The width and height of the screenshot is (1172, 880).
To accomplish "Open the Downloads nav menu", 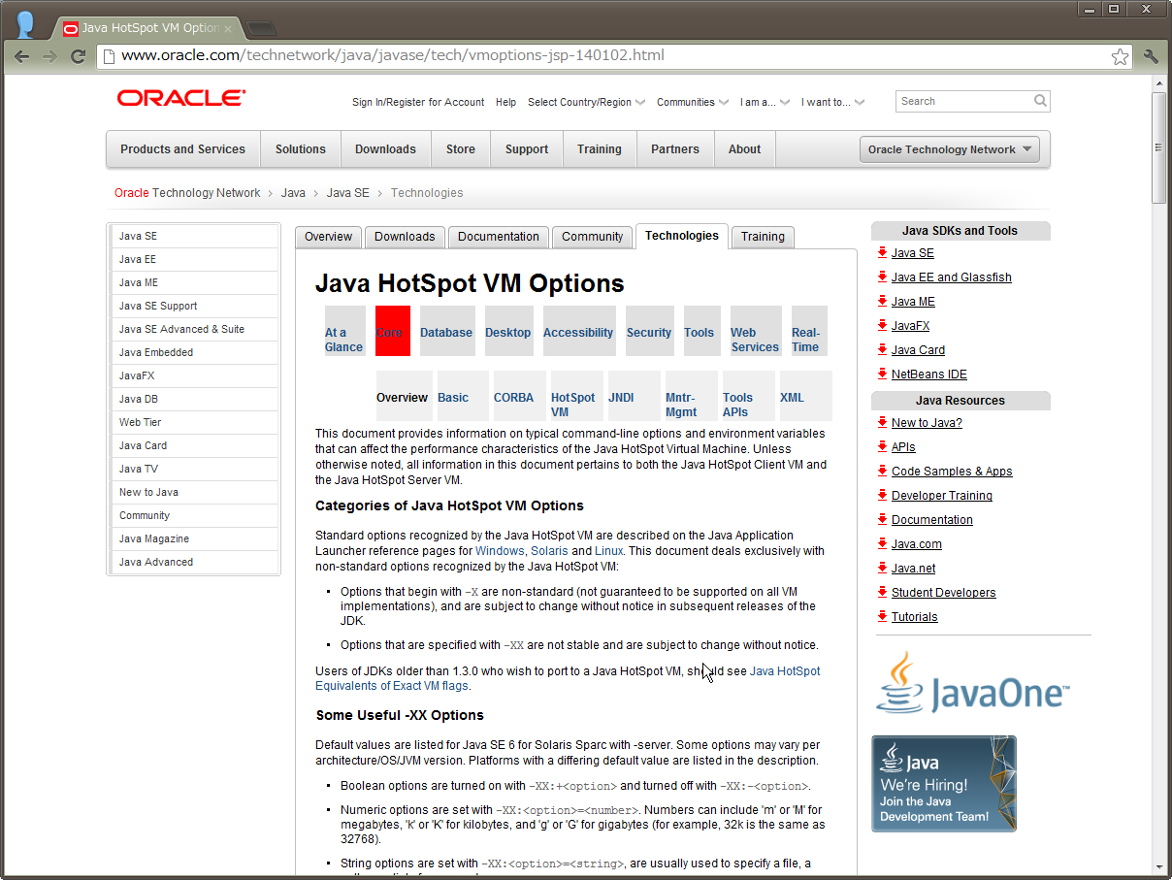I will 385,149.
